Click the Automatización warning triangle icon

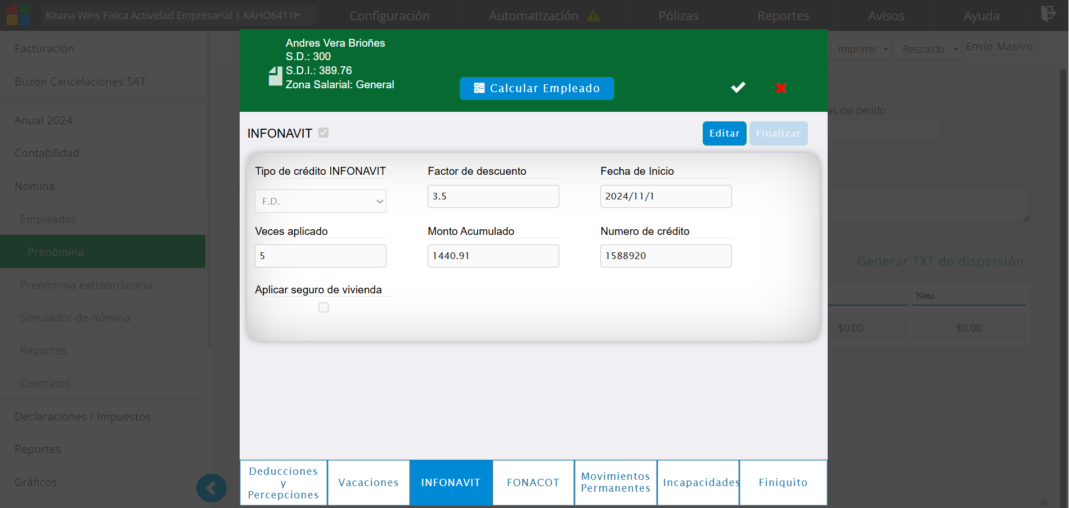pos(593,16)
